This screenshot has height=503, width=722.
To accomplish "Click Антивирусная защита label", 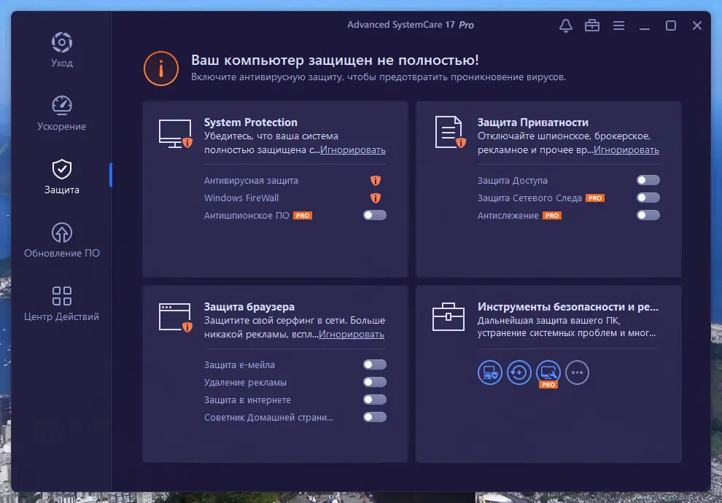I will pyautogui.click(x=251, y=180).
